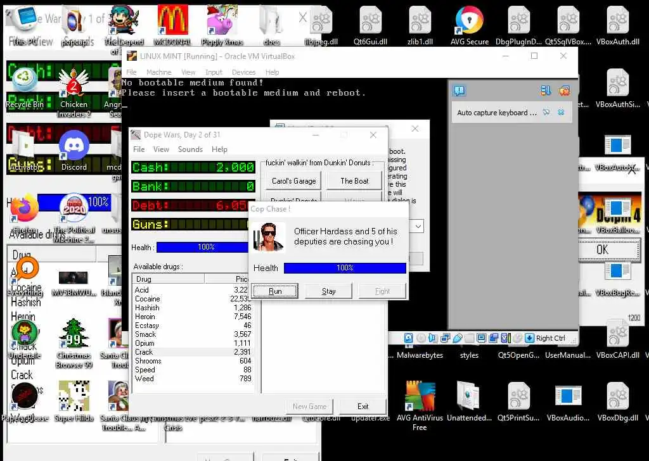Open the combo box in the dialog behind Cop Chase
The image size is (649, 461).
tap(418, 227)
